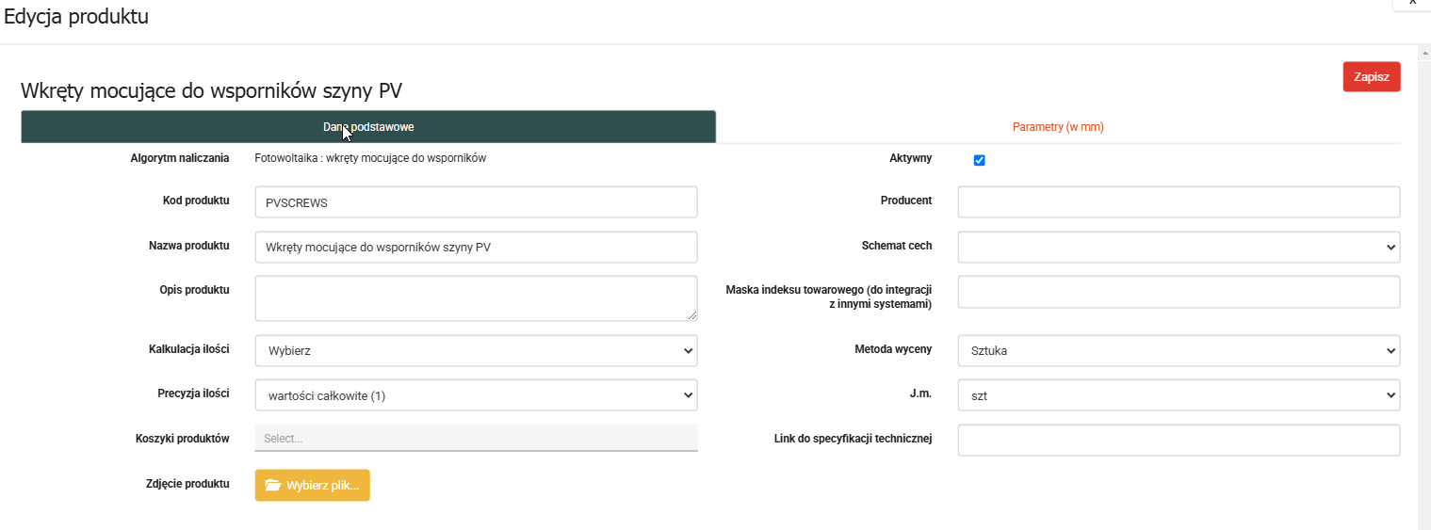The height and width of the screenshot is (530, 1431).
Task: Toggle the Aktywny checkbox
Action: 979,160
